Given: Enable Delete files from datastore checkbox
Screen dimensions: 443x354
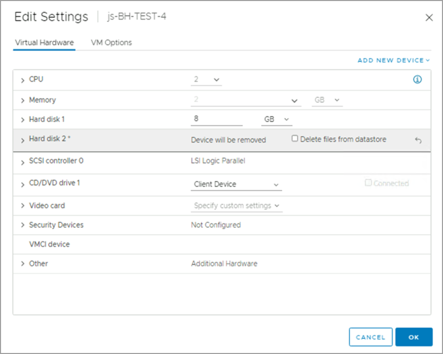Looking at the screenshot, I should pos(295,139).
